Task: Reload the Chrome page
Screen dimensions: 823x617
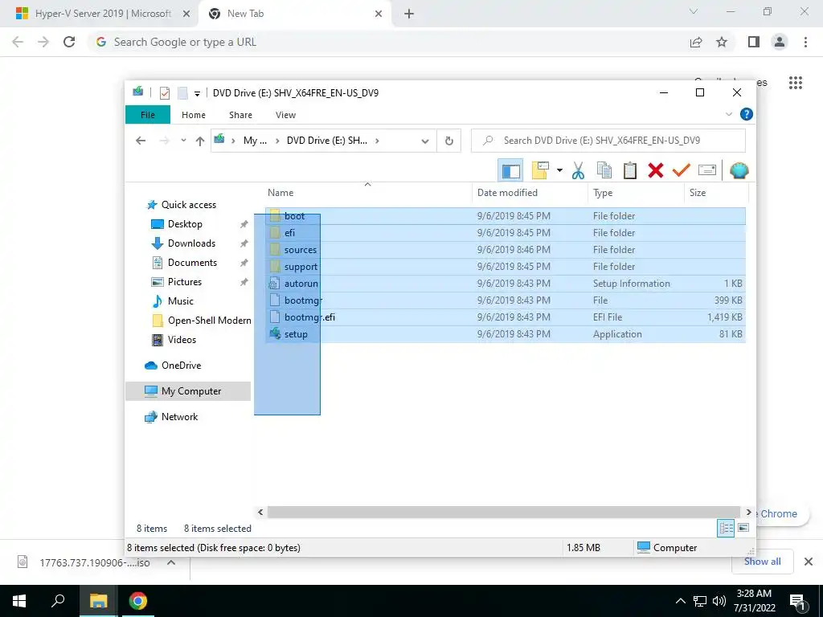Action: coord(69,42)
